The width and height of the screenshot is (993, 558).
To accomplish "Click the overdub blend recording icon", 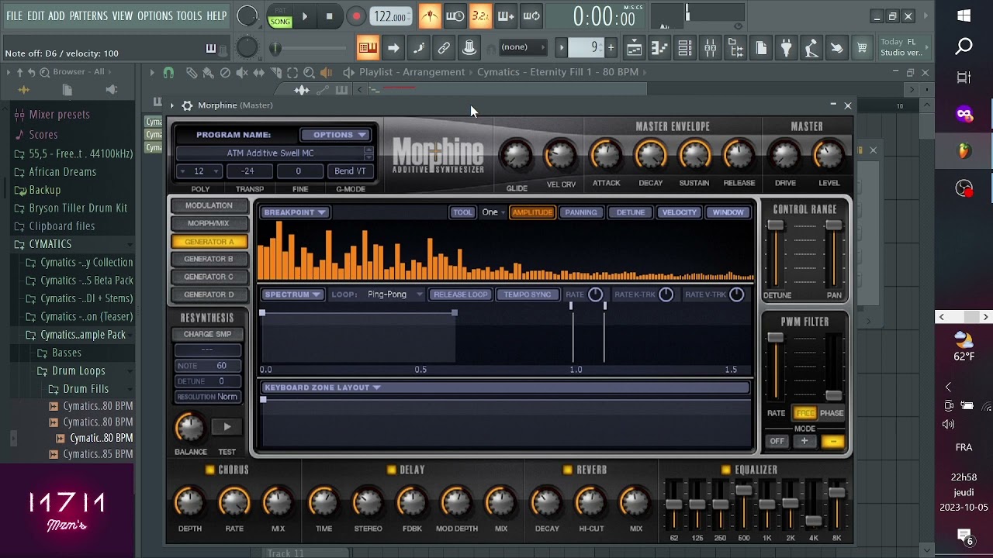I will tap(506, 15).
